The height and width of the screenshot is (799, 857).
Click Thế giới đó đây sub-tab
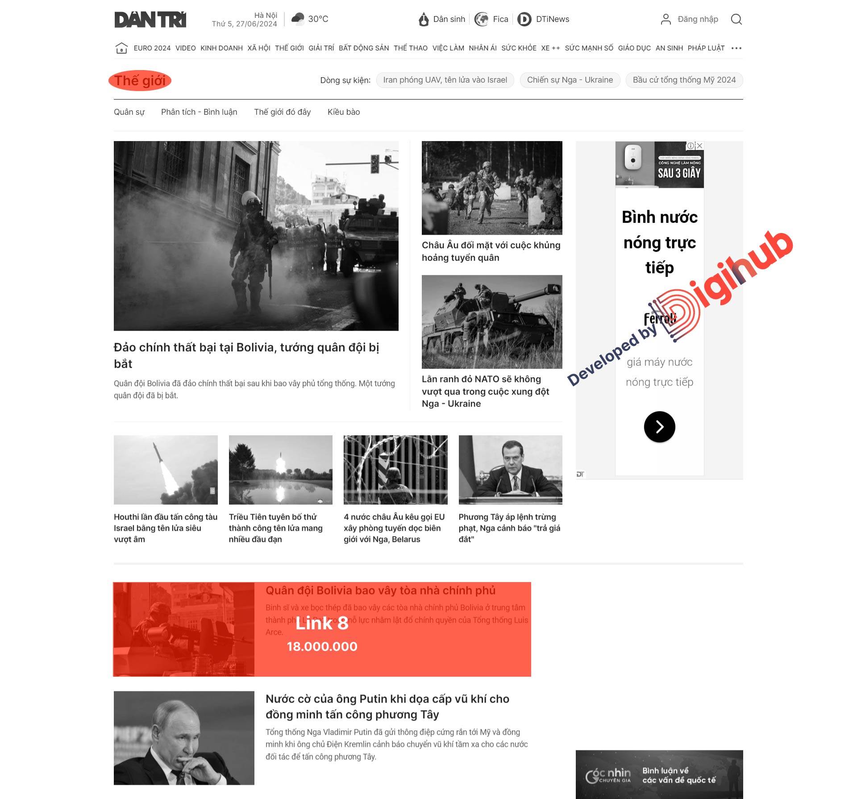283,112
